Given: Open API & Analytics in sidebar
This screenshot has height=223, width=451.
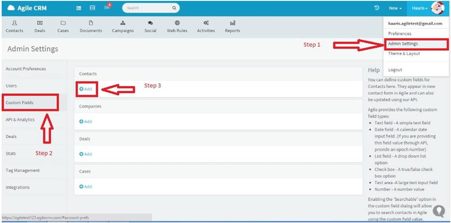Looking at the screenshot, I should pyautogui.click(x=20, y=119).
